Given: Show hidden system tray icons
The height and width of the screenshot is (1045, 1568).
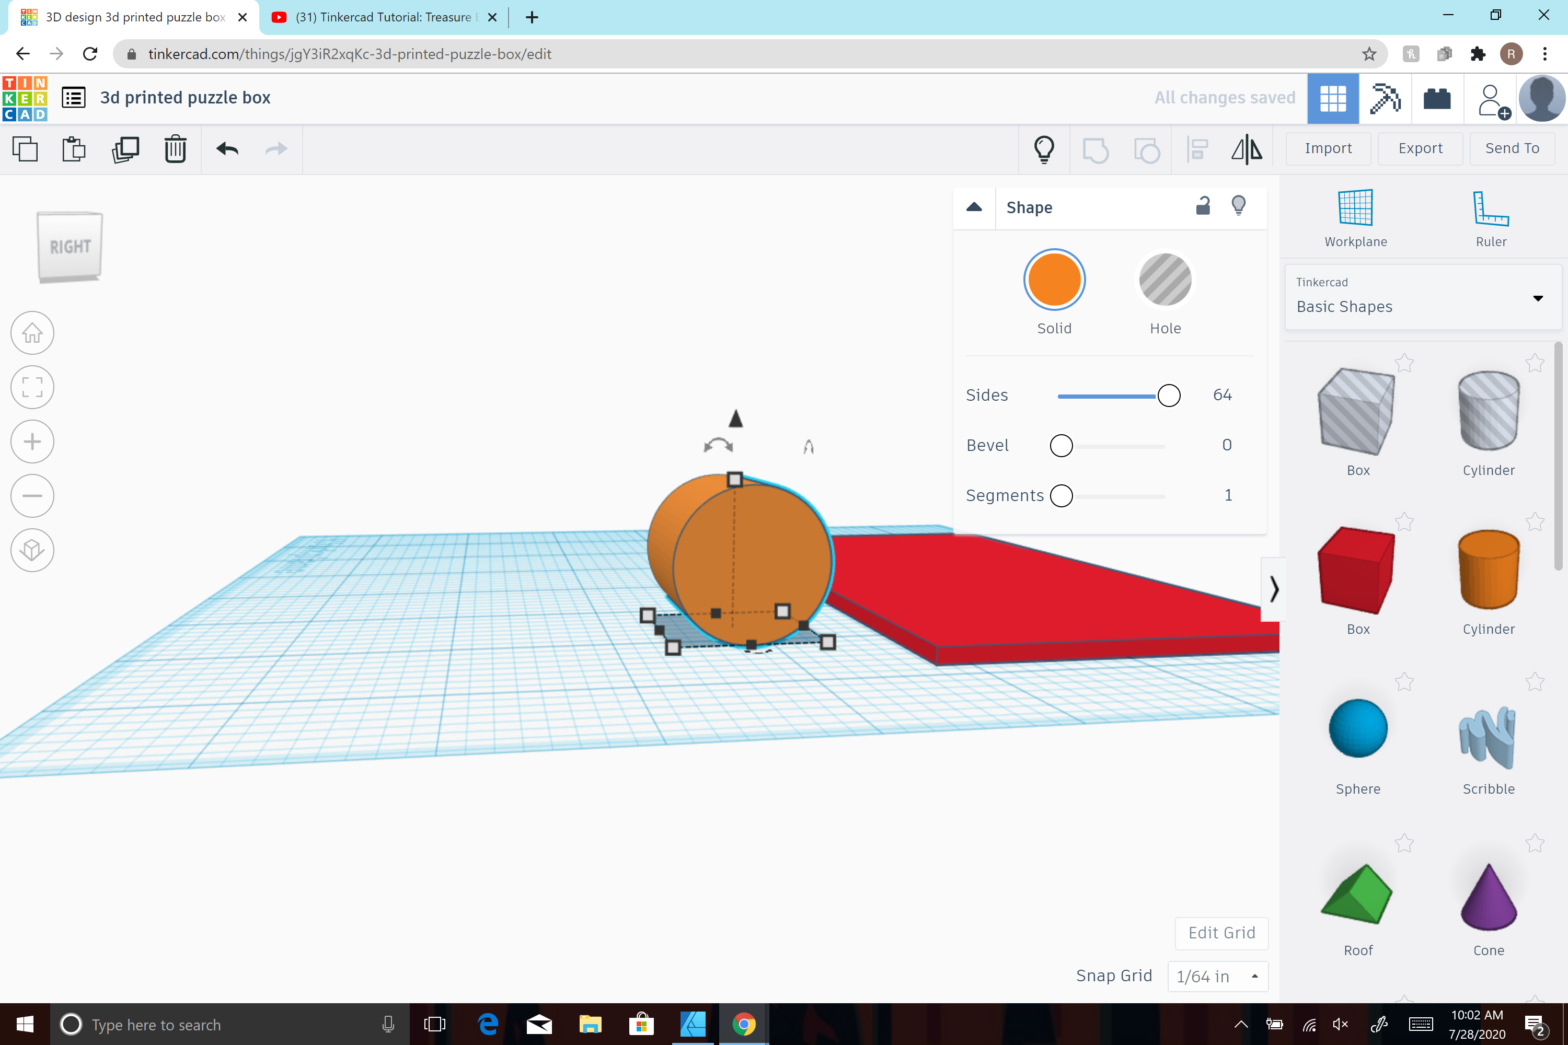Looking at the screenshot, I should click(1241, 1024).
